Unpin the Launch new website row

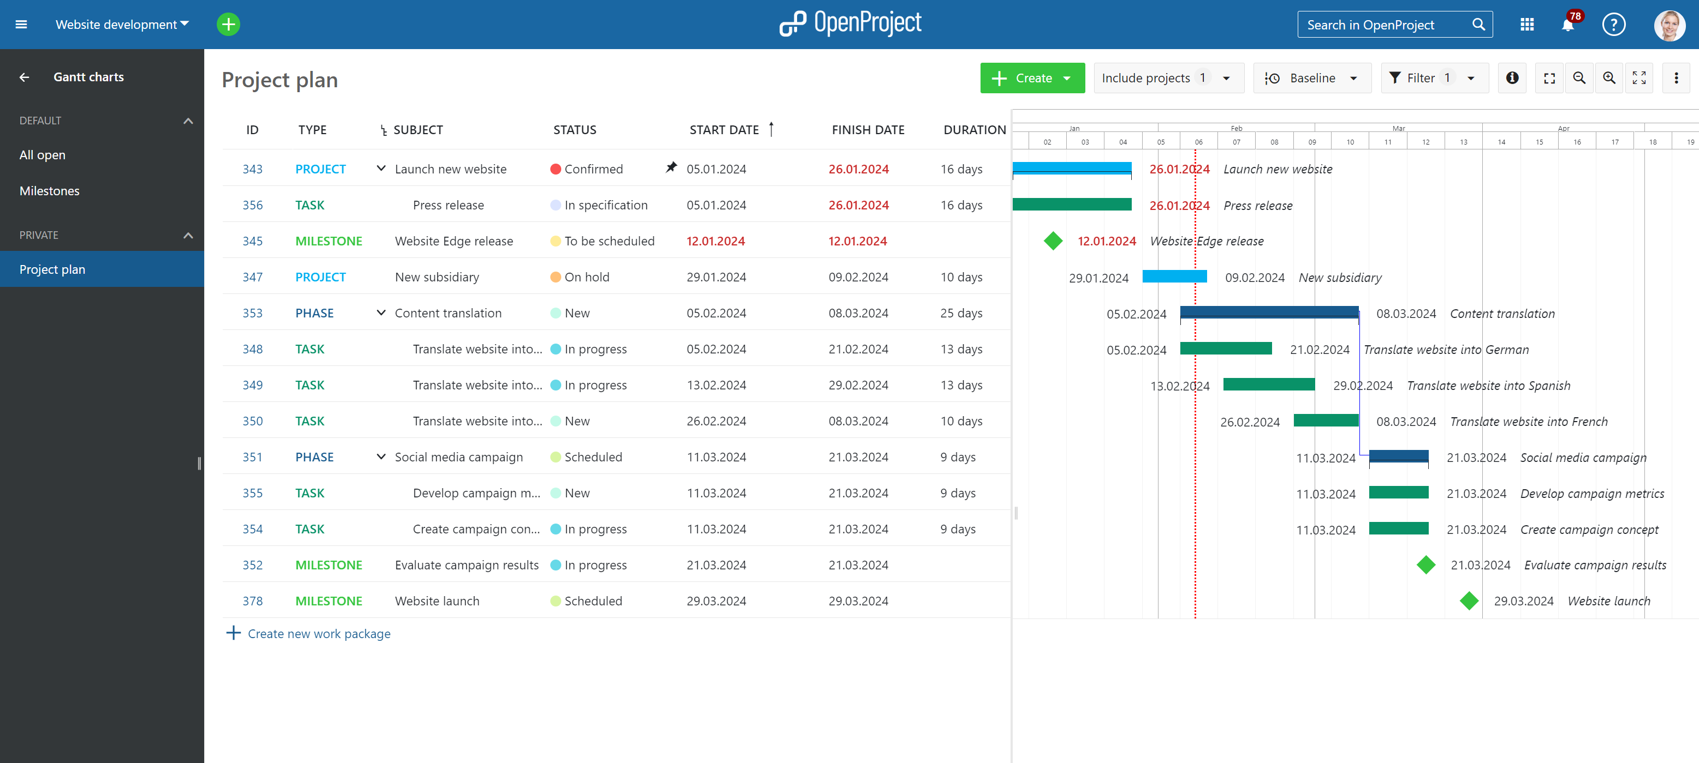coord(671,167)
